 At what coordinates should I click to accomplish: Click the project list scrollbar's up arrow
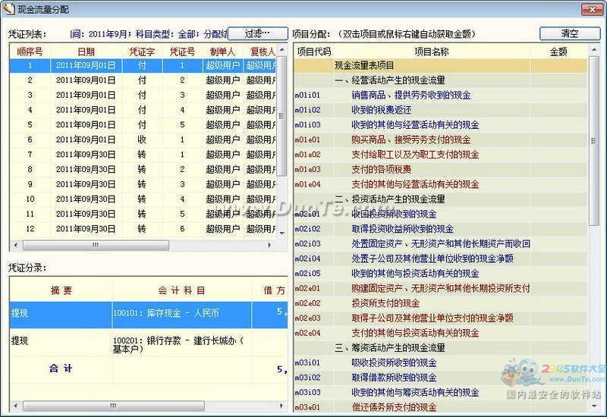click(x=594, y=50)
